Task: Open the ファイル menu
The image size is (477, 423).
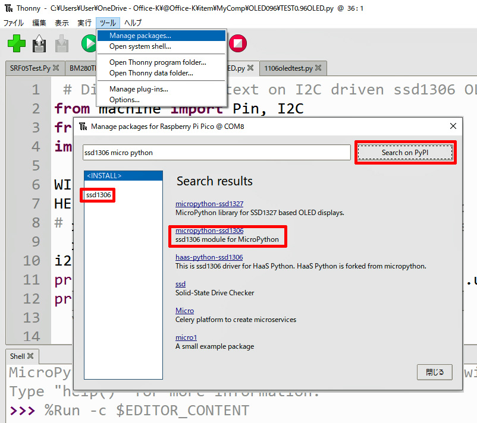Action: coord(14,23)
